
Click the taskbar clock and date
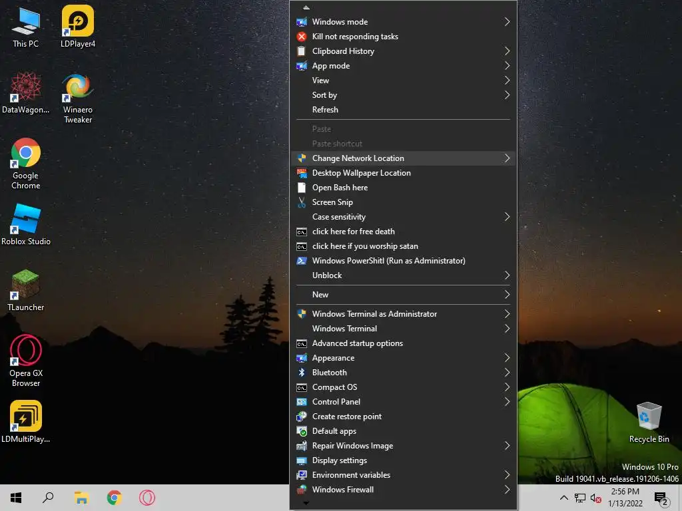click(x=625, y=498)
